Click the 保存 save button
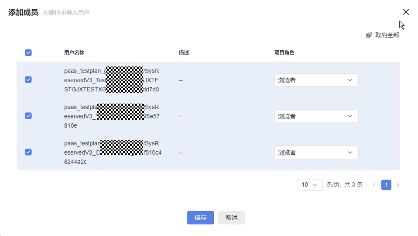This screenshot has width=418, height=236. click(200, 218)
